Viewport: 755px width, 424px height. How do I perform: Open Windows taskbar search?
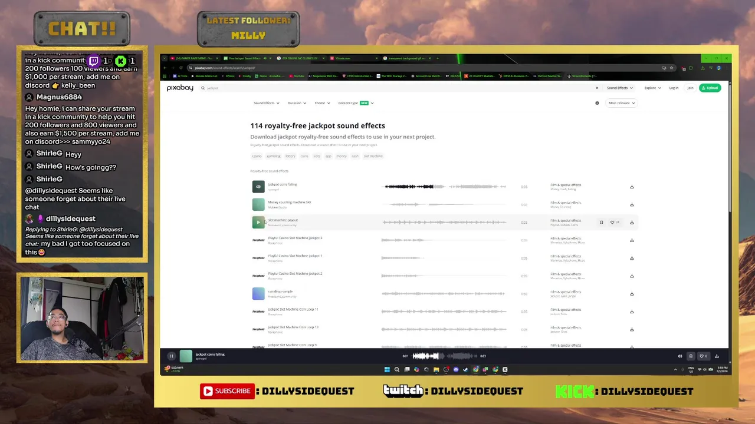click(397, 369)
